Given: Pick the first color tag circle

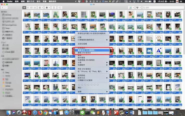Looking at the screenshot, I should point(79,84).
